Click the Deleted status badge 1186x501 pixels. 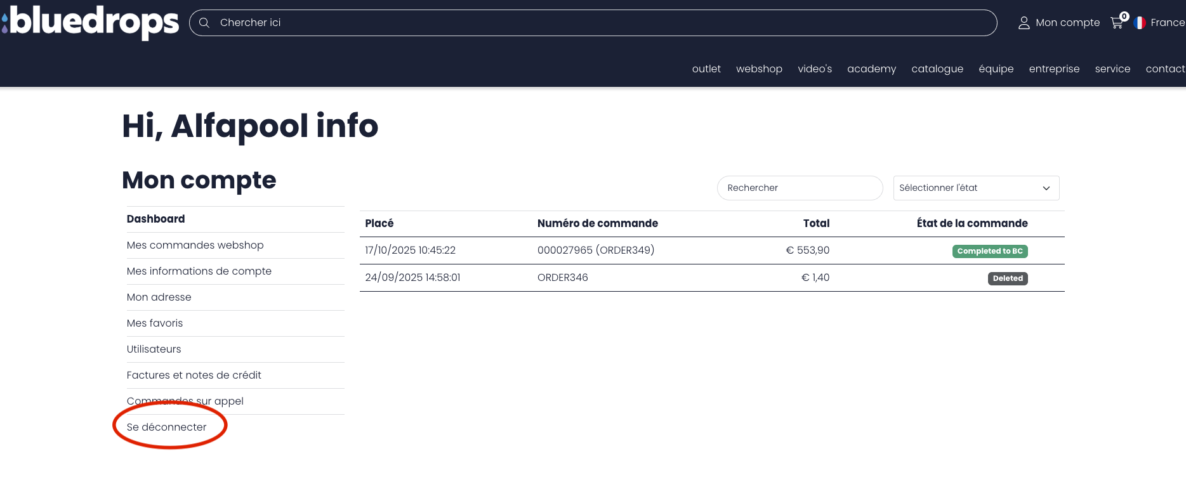(x=1007, y=278)
